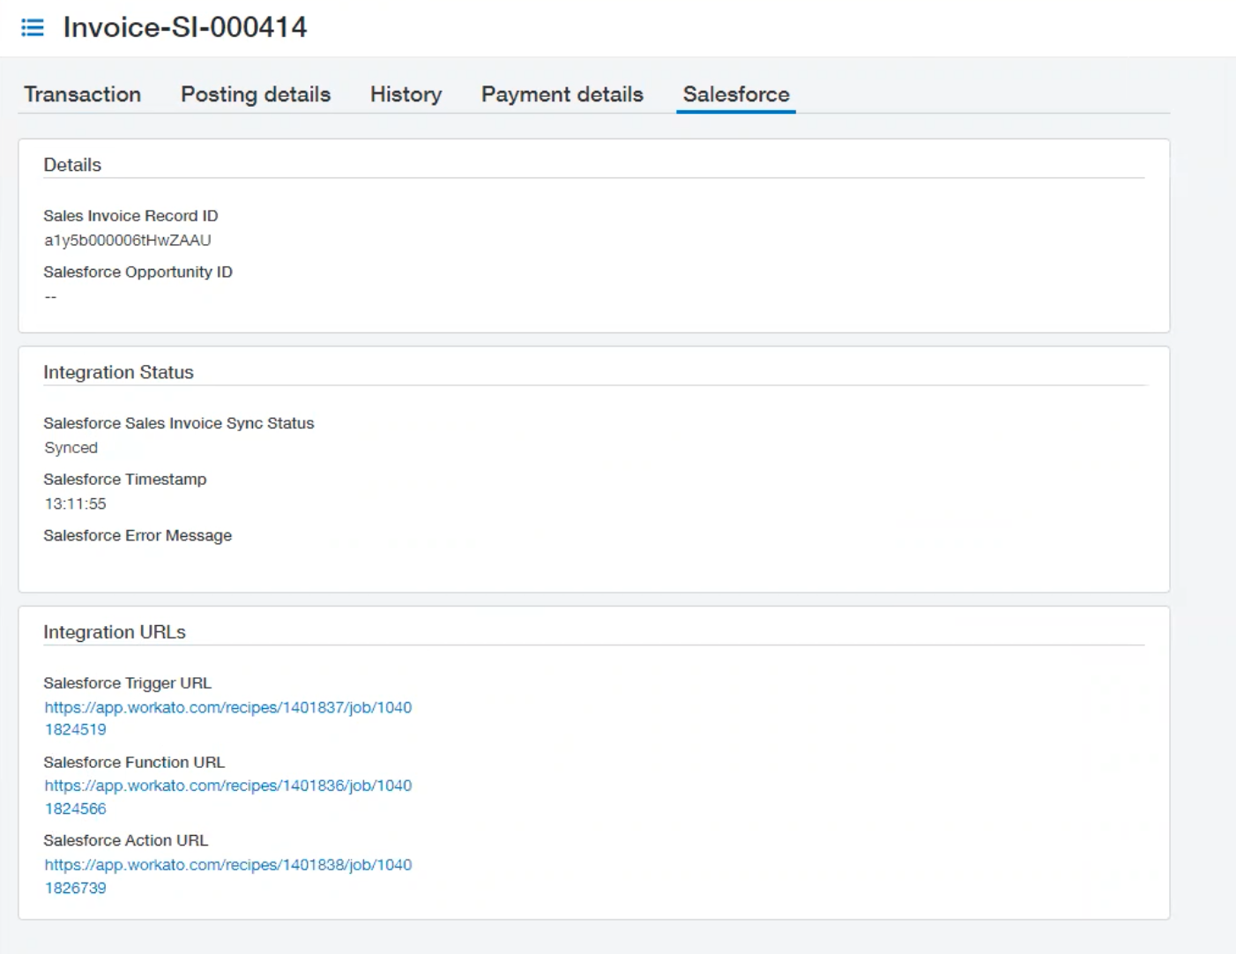This screenshot has width=1236, height=954.
Task: Click the Salesforce Sales Invoice Sync Status label
Action: tap(179, 423)
